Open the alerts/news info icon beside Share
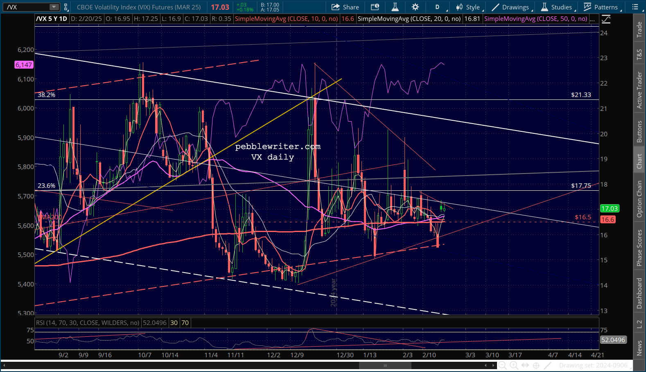The width and height of the screenshot is (646, 372). click(x=375, y=7)
